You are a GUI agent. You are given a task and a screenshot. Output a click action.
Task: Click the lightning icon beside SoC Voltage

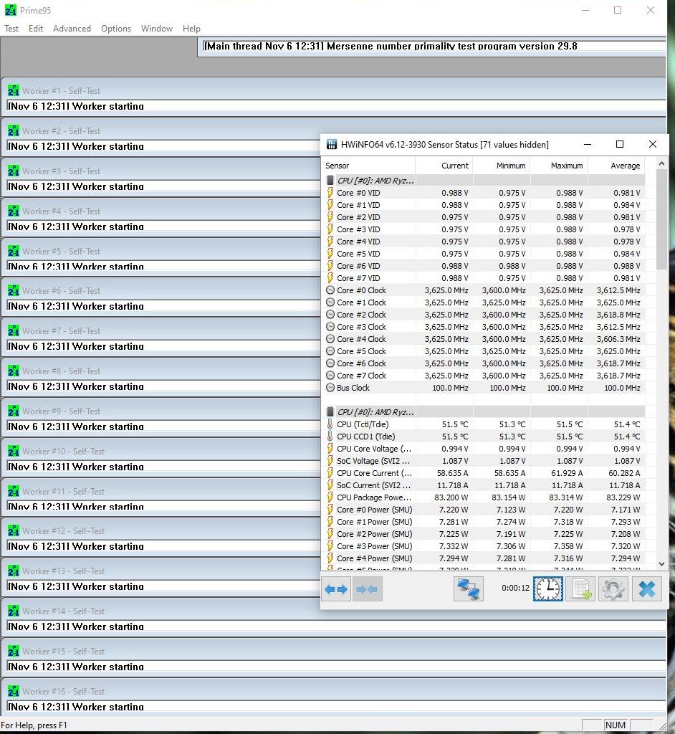[x=330, y=461]
